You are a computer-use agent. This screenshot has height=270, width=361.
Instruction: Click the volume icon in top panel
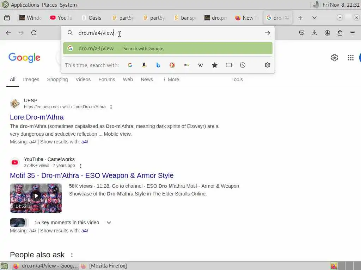[316, 5]
